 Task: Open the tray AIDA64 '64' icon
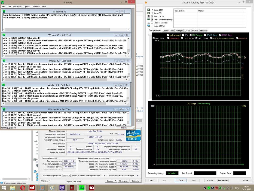coord(216,188)
